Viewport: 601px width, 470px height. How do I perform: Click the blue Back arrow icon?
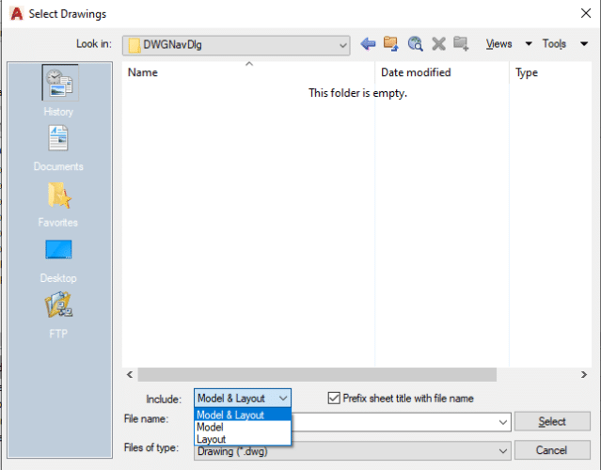[x=368, y=44]
